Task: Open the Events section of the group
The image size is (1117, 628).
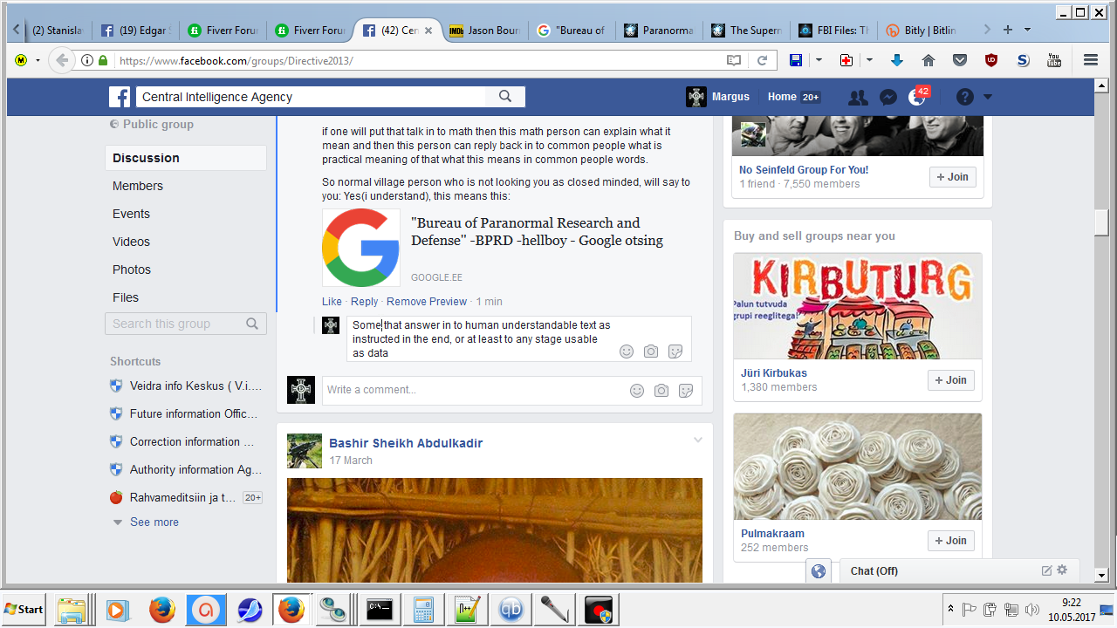Action: pos(131,214)
